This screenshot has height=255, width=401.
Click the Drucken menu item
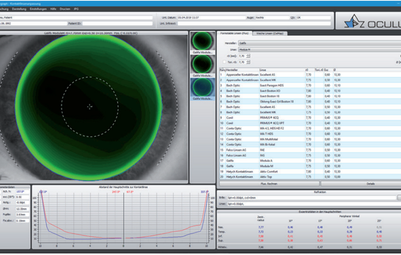click(x=65, y=9)
